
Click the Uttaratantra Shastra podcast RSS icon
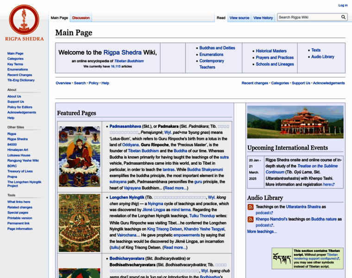point(250,207)
